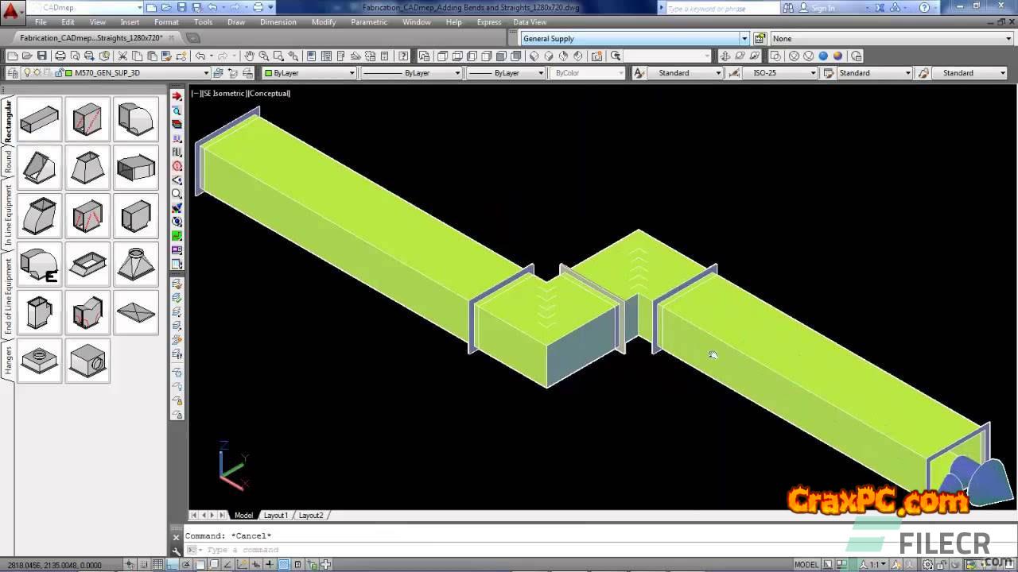Click the Plot printer icon
This screenshot has height=572, width=1018.
click(60, 56)
